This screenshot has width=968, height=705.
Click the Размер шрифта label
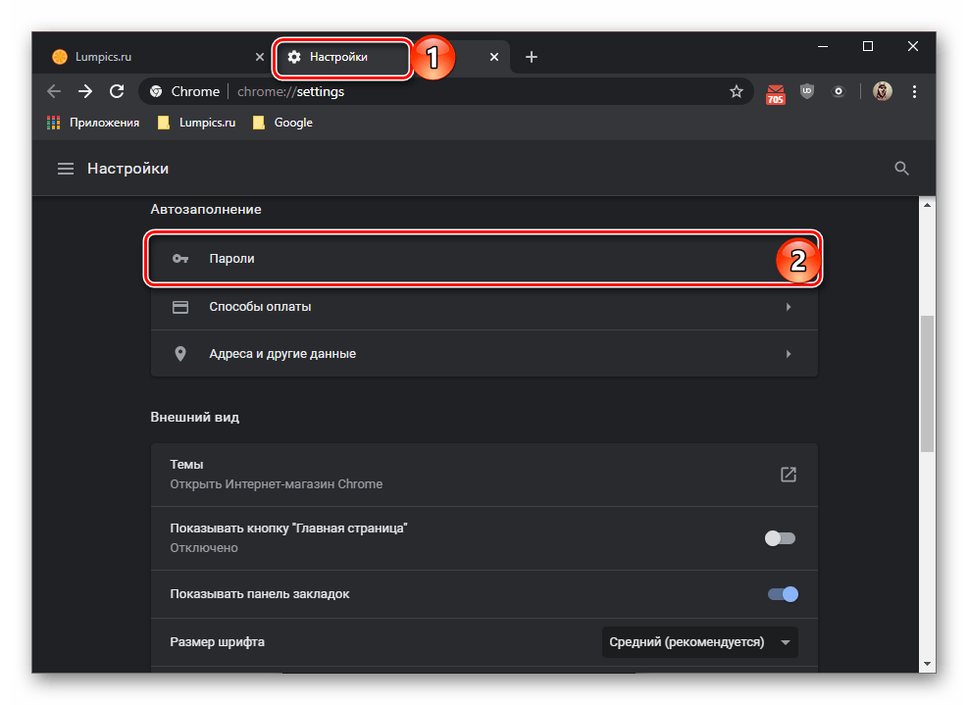(218, 642)
